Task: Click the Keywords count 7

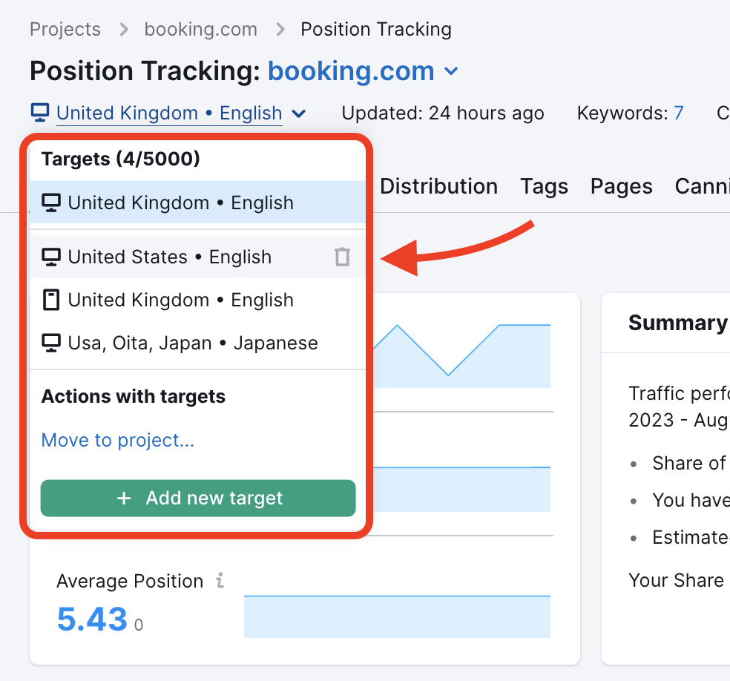Action: [679, 113]
